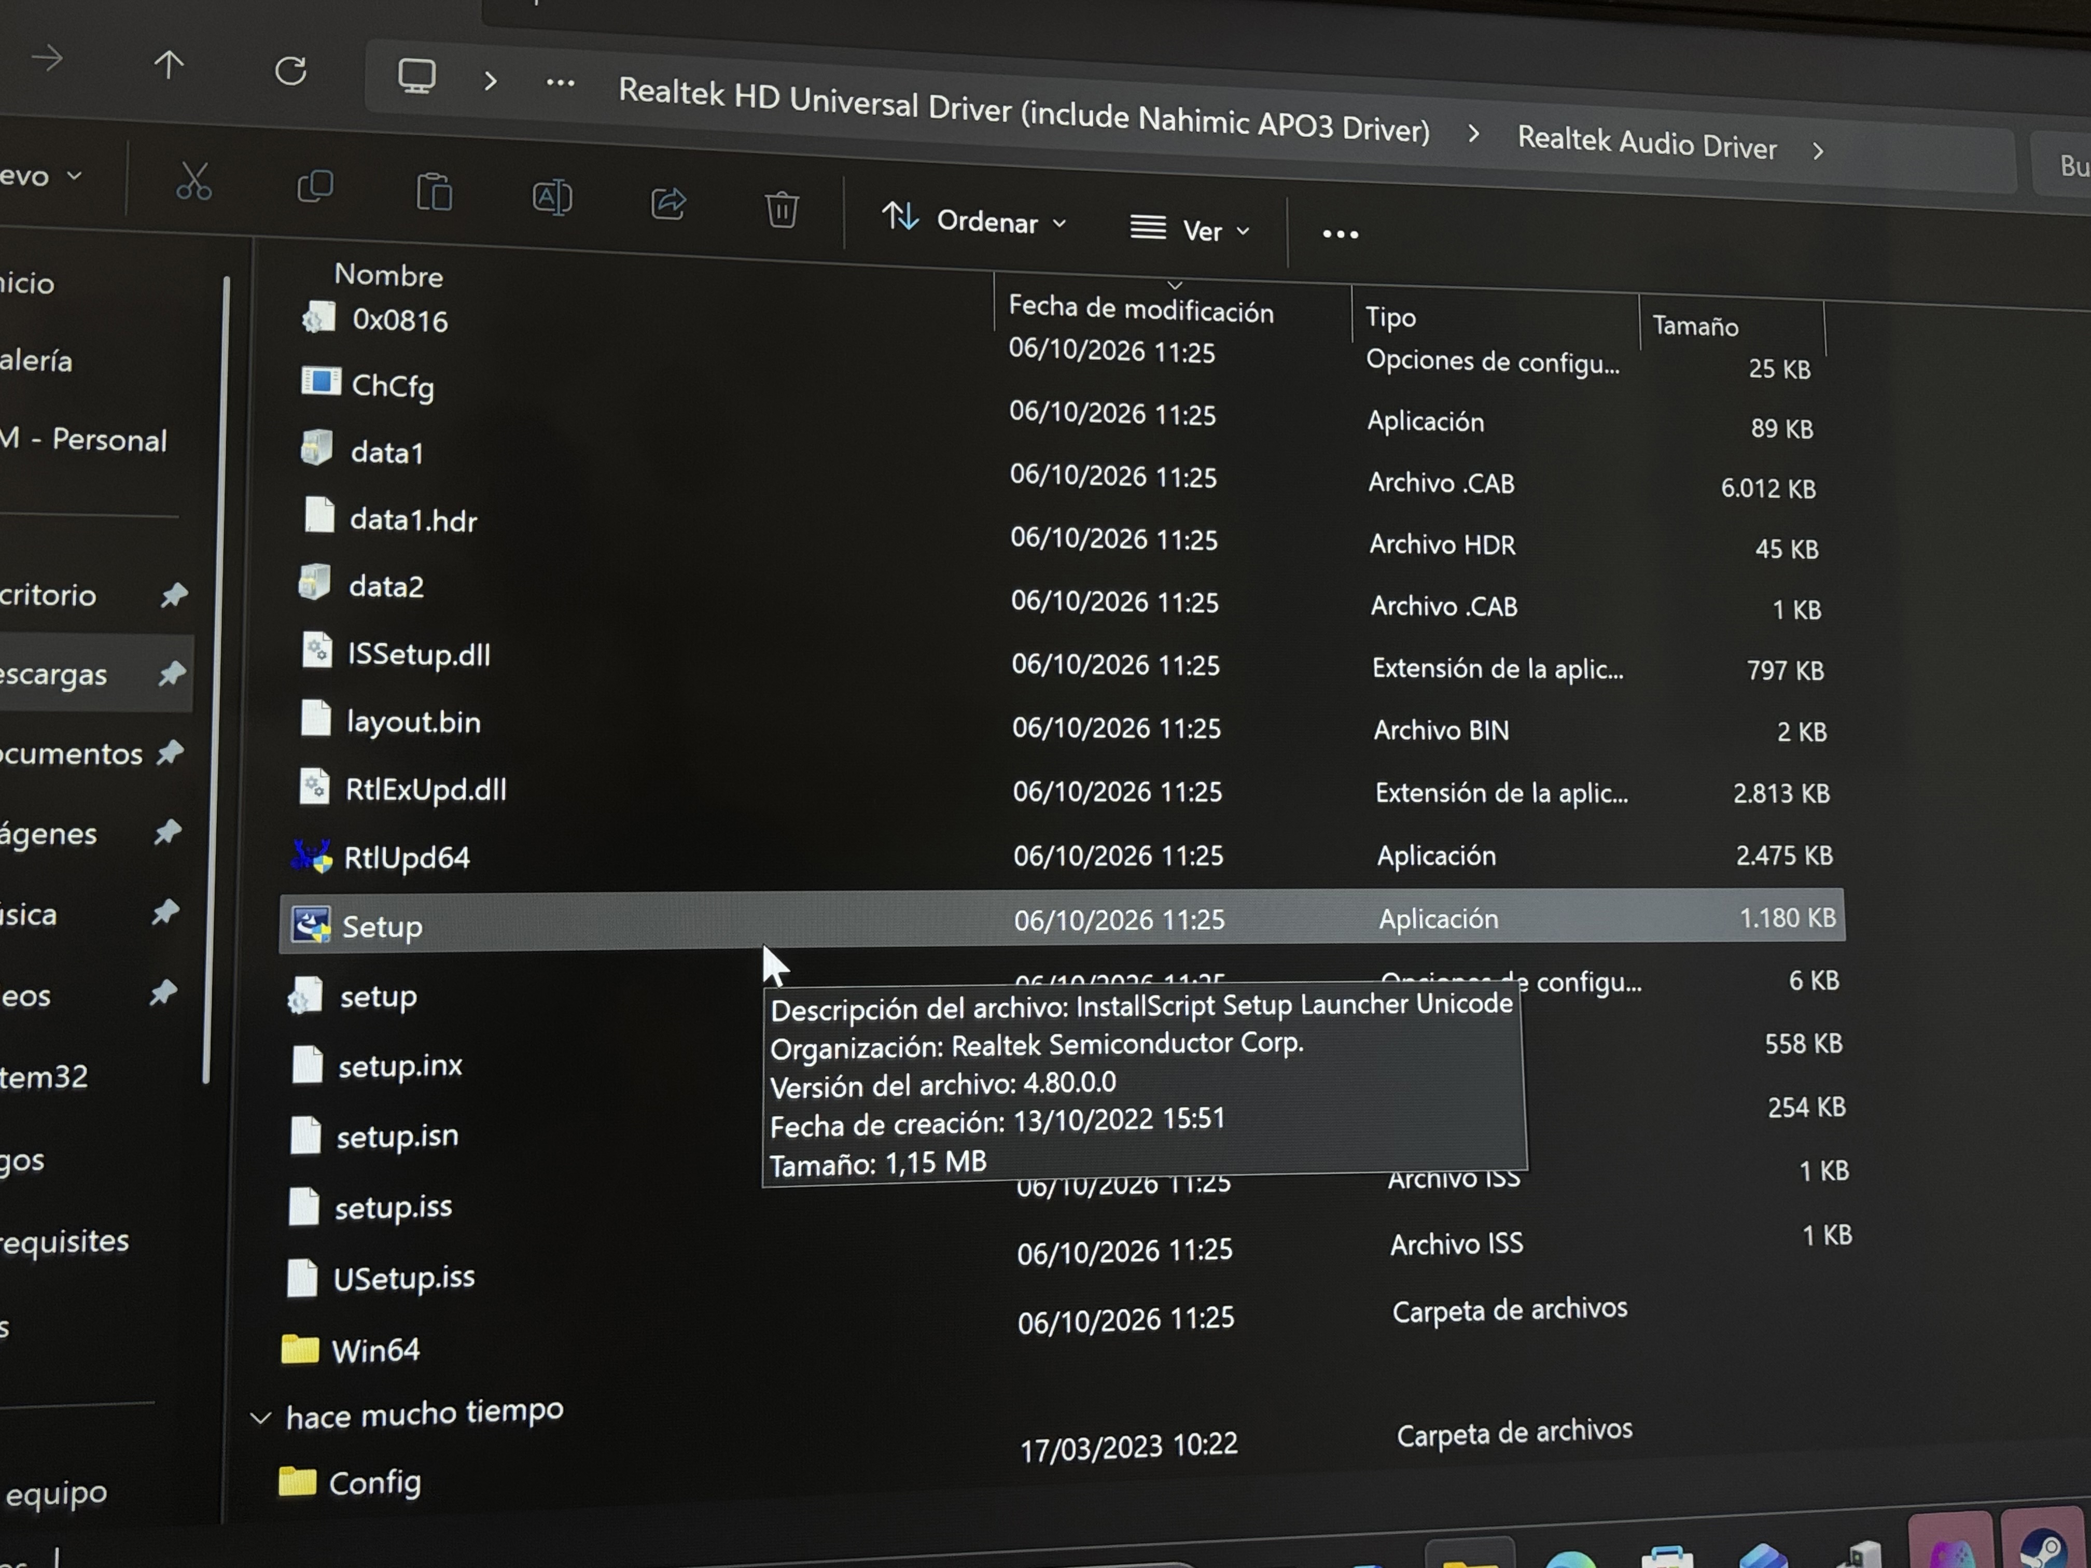Screen dimensions: 2091x1568
Task: Select the RtlUpd64 application file
Action: [x=408, y=857]
